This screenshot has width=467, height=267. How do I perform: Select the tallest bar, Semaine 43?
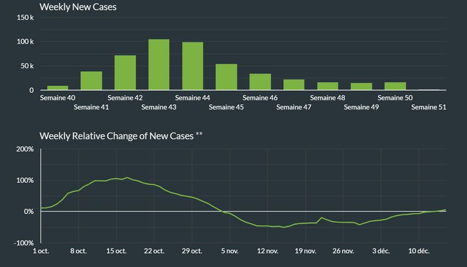[159, 65]
